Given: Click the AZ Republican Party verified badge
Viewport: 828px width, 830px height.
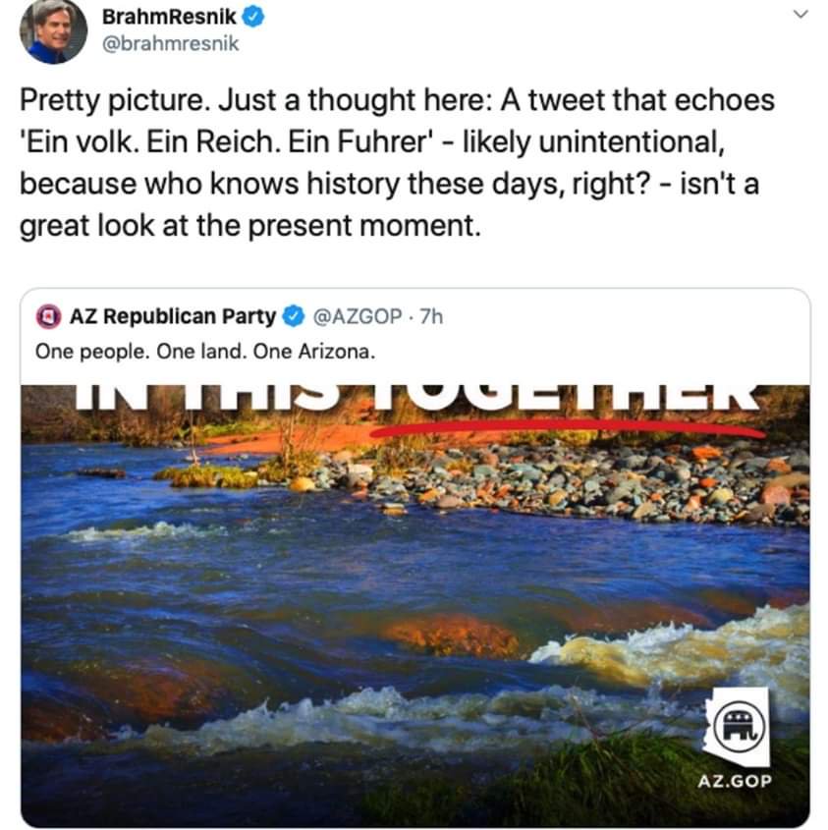Looking at the screenshot, I should pyautogui.click(x=293, y=316).
